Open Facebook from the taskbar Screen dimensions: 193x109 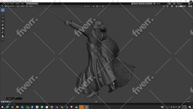click(32, 107)
